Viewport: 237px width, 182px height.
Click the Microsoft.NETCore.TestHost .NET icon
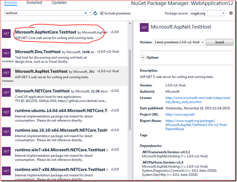6,93
